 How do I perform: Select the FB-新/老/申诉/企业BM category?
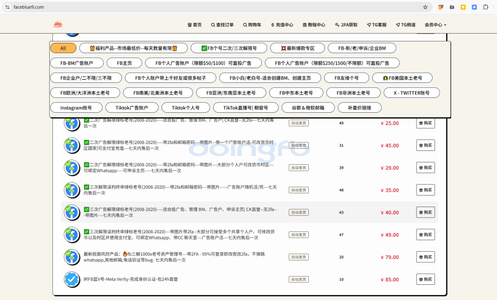[362, 48]
